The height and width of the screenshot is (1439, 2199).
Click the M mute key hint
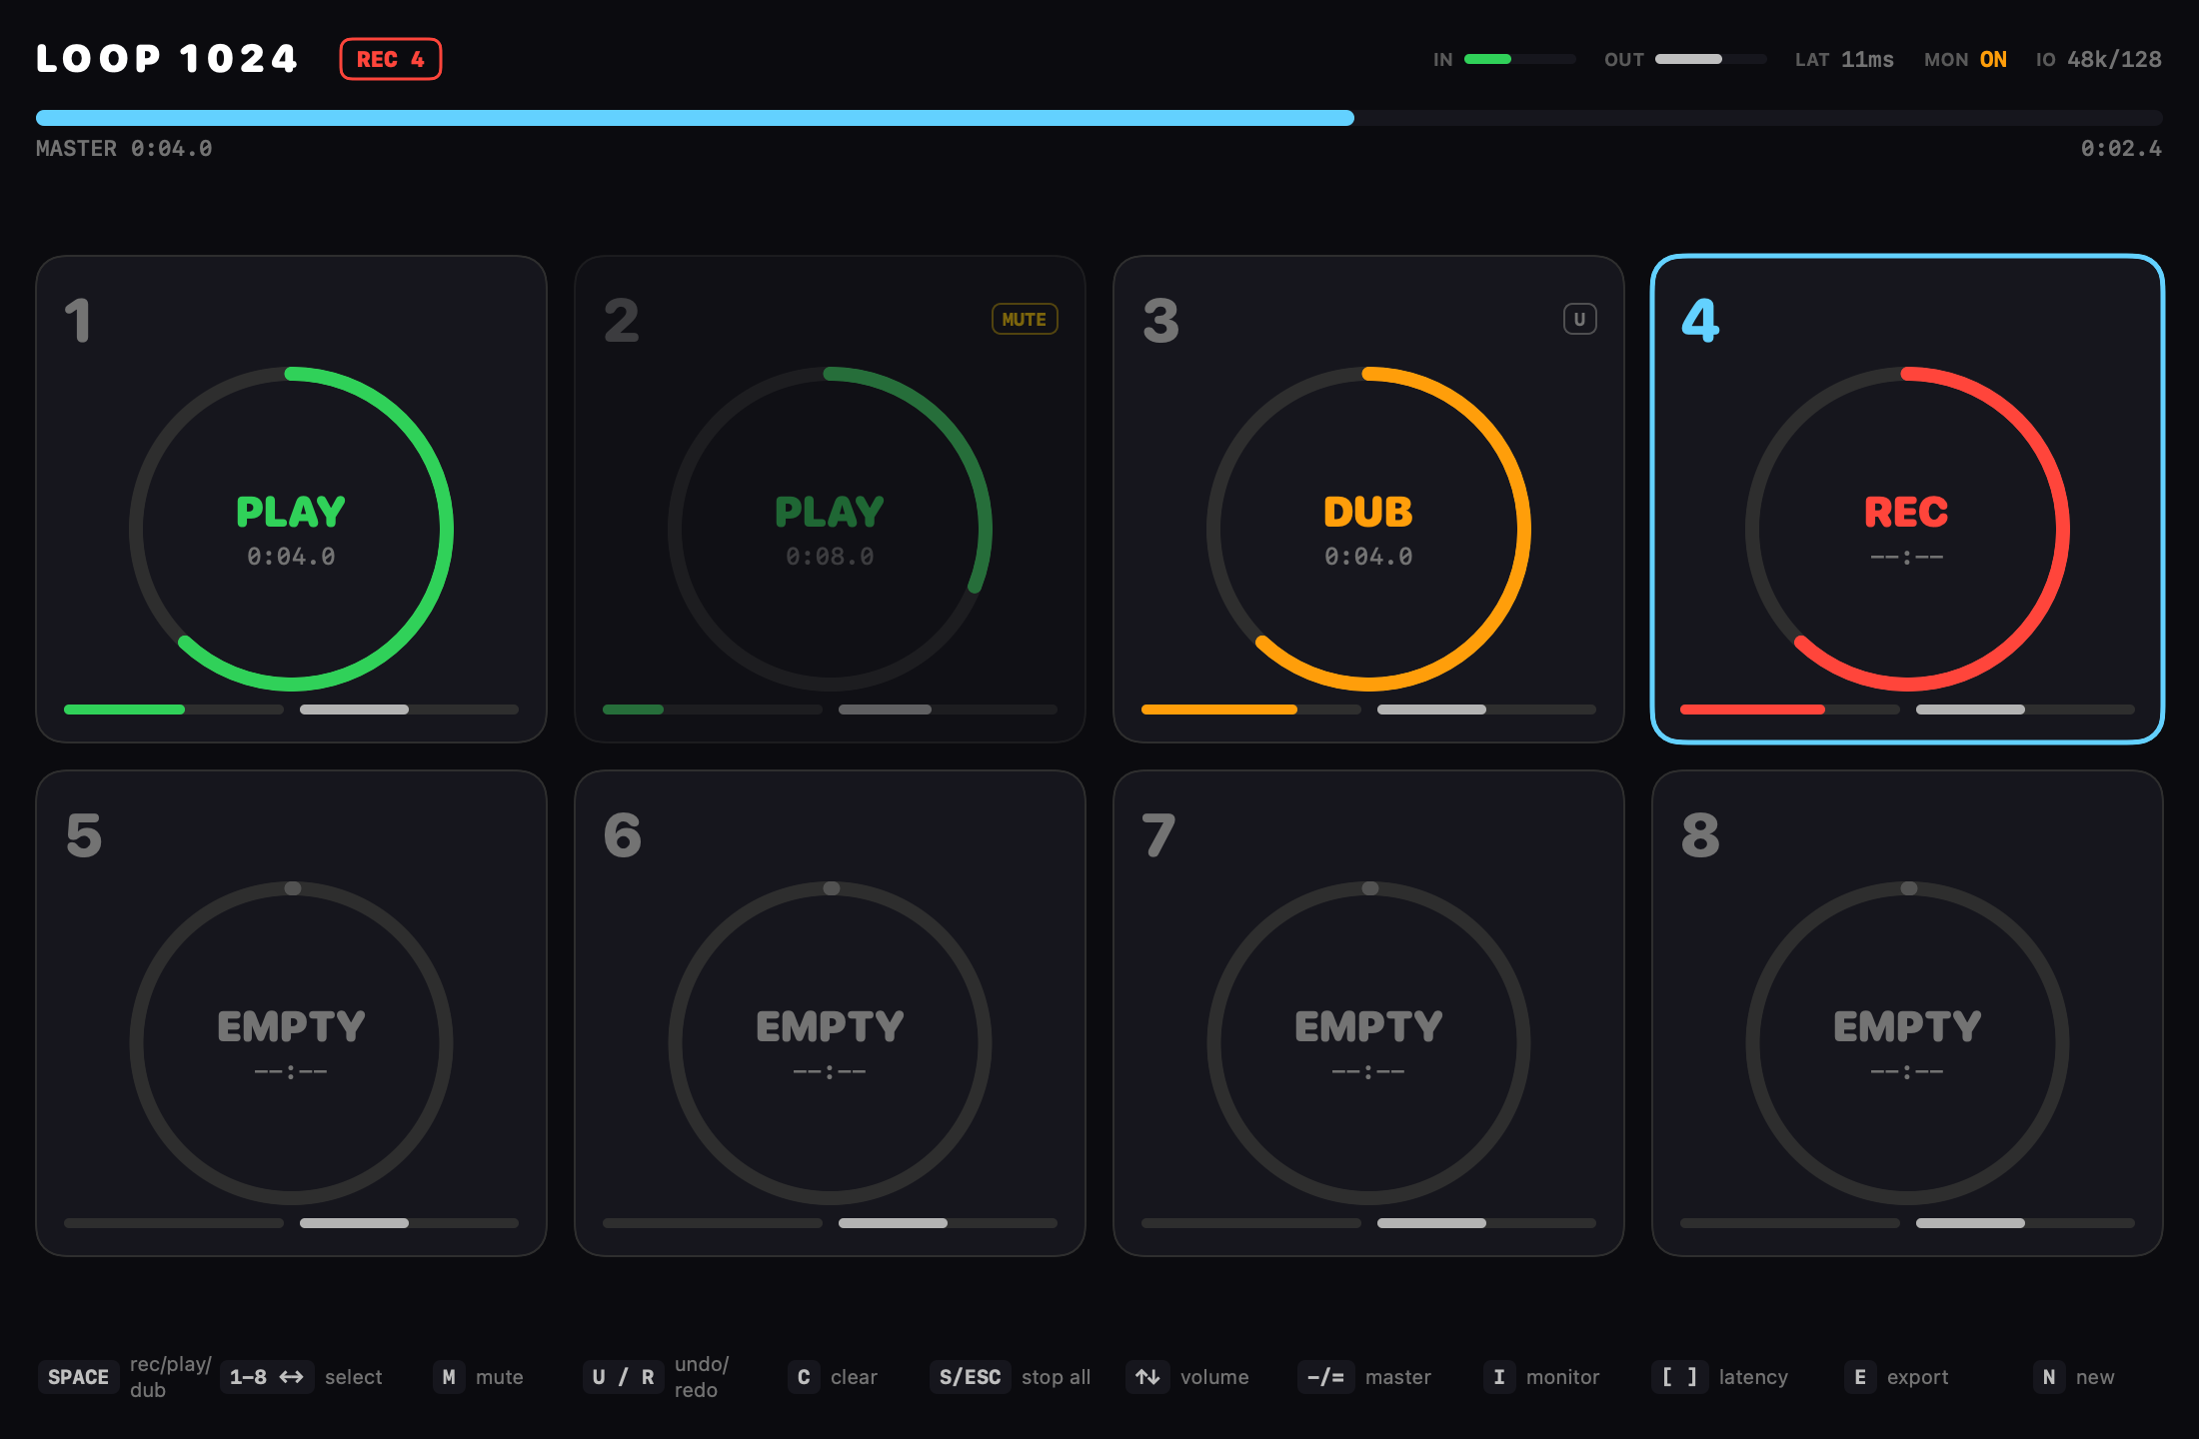pyautogui.click(x=449, y=1377)
